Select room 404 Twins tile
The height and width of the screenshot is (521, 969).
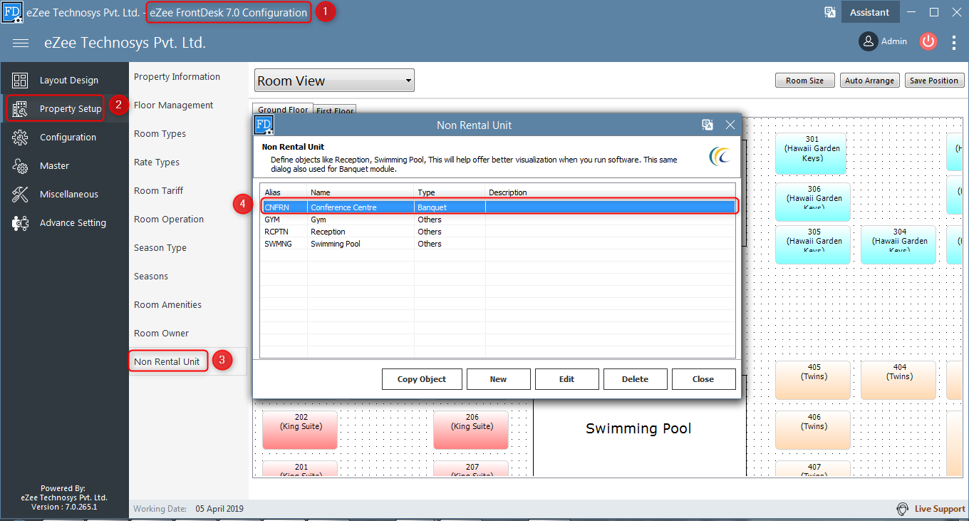(x=899, y=380)
